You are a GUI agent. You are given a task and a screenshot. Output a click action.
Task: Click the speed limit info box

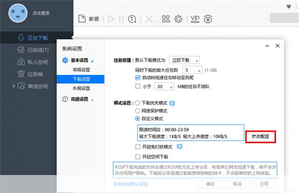(191, 133)
